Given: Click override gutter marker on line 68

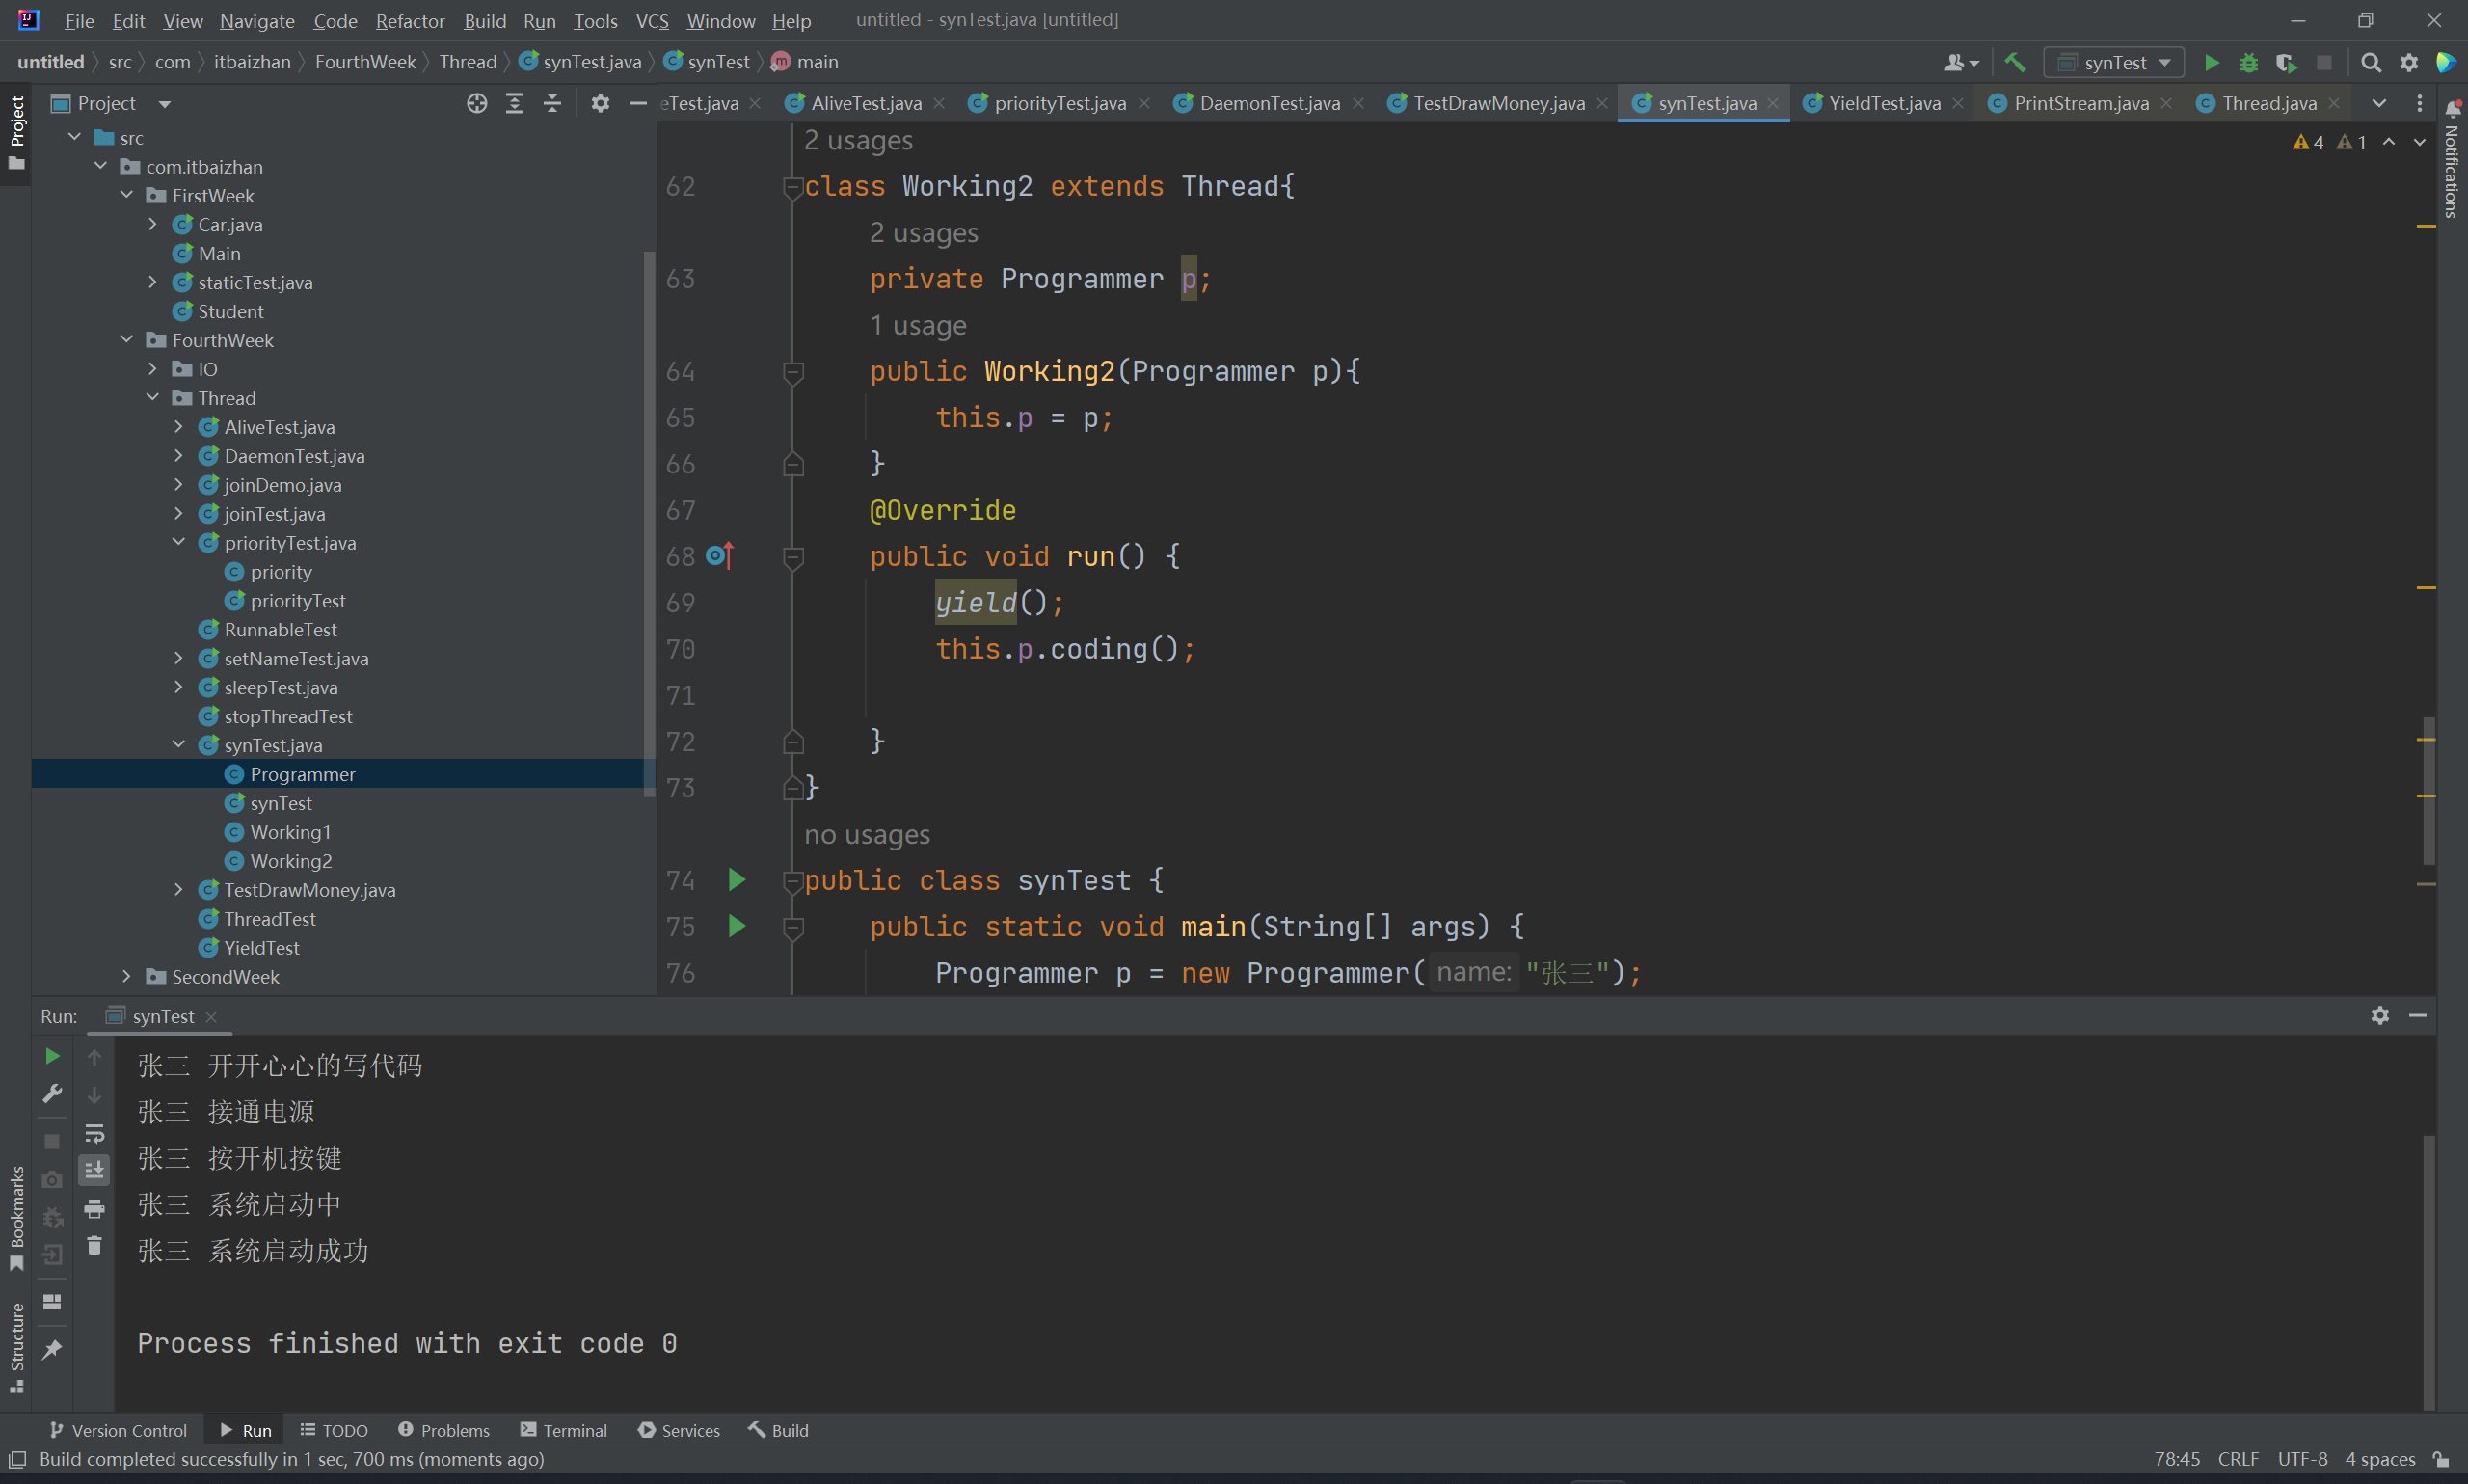Looking at the screenshot, I should [x=720, y=556].
